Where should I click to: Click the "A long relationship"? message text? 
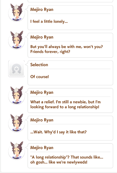pos(67,157)
